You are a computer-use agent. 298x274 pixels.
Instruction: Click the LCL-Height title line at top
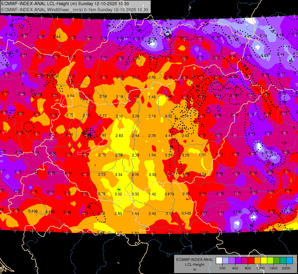[65, 4]
